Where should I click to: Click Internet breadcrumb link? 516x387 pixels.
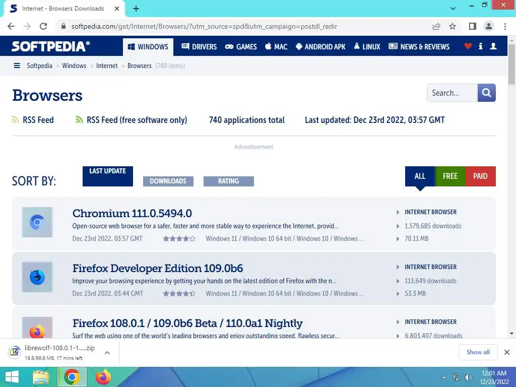tap(107, 66)
